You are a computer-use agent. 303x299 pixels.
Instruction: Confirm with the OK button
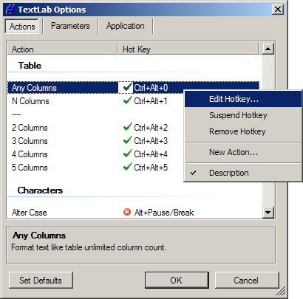coord(177,280)
